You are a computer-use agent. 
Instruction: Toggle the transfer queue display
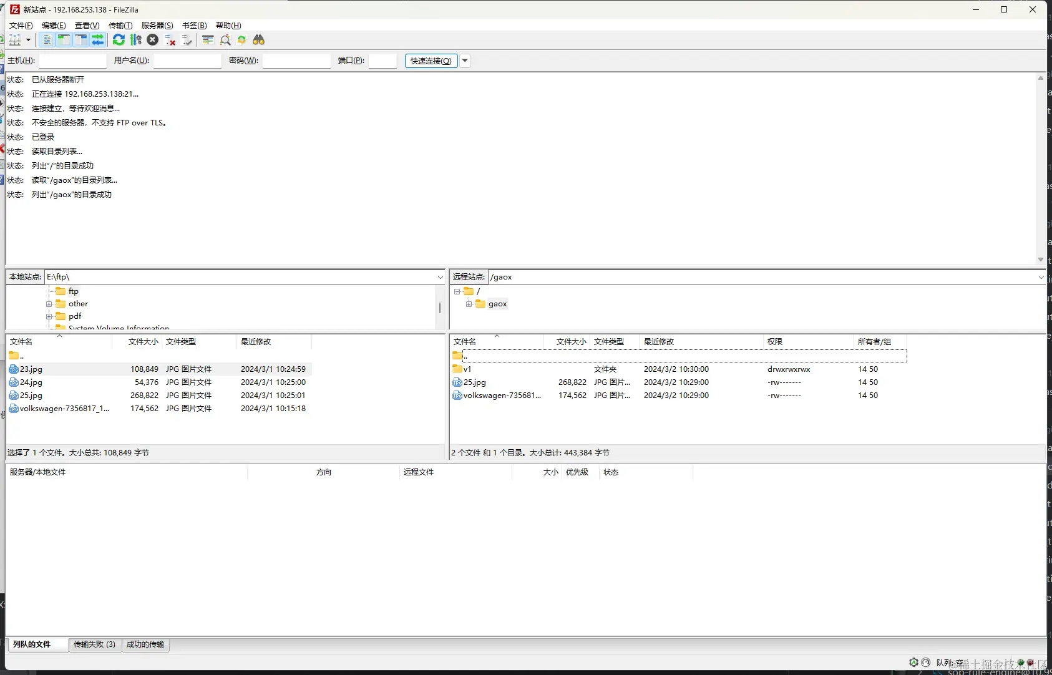97,40
